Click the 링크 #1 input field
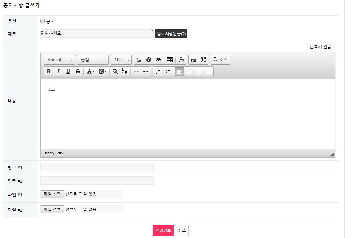354x238 pixels. pos(97,167)
